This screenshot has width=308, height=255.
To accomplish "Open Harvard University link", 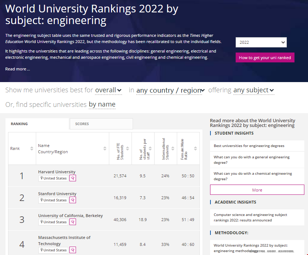I will tap(57, 172).
